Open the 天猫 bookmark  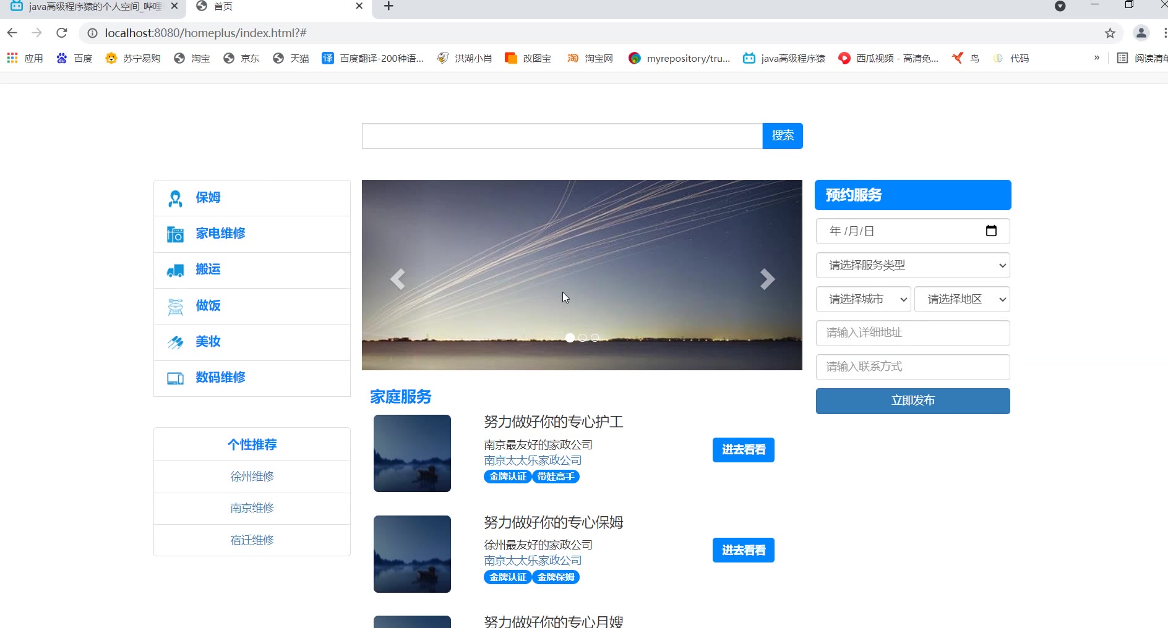pos(291,58)
